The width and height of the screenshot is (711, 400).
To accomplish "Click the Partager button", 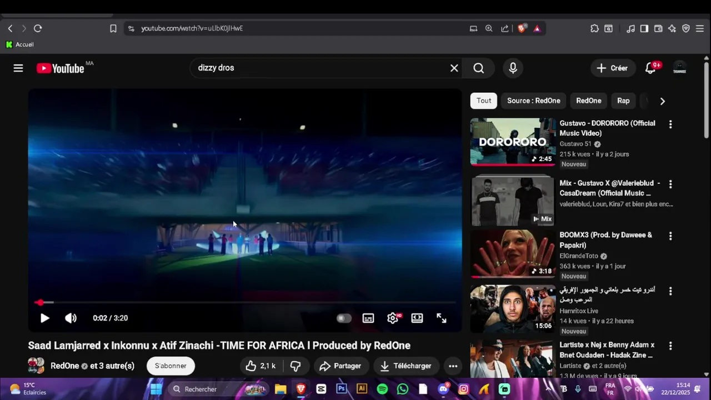I will pos(340,366).
